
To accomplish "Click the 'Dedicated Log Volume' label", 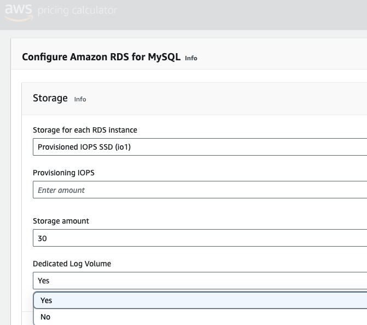I will tap(72, 264).
